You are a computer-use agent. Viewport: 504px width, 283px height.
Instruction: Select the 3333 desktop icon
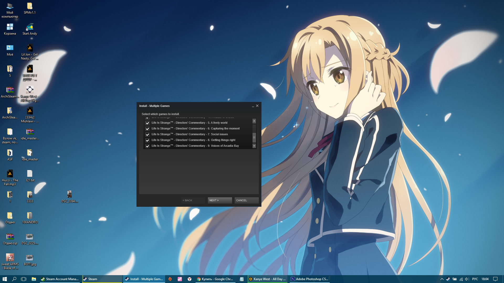coord(30,197)
